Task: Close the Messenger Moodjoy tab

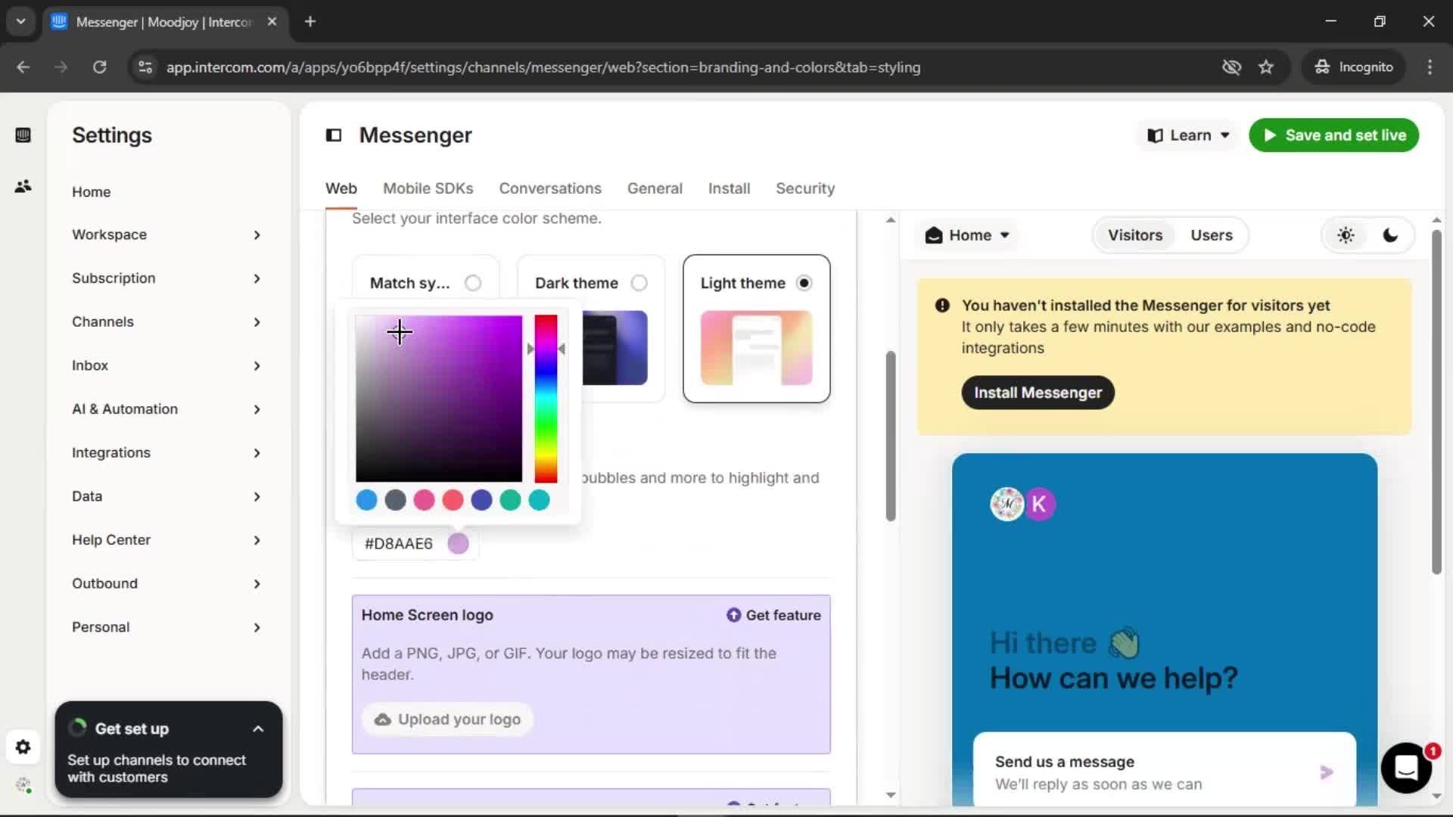Action: (x=272, y=22)
